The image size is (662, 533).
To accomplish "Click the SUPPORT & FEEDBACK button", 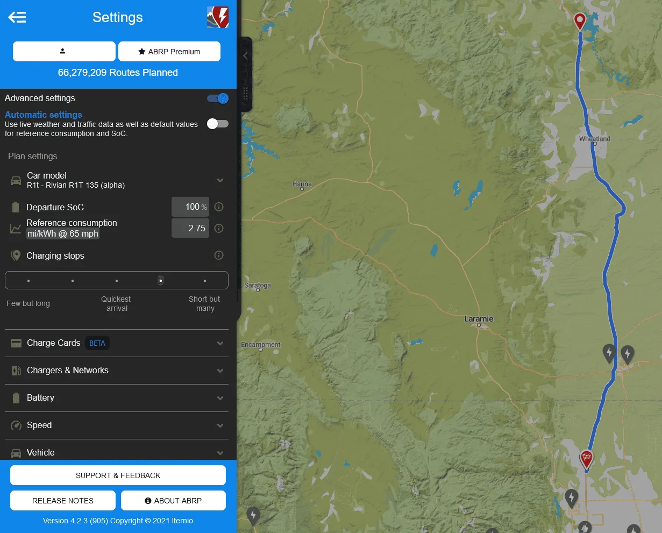I will coord(118,475).
